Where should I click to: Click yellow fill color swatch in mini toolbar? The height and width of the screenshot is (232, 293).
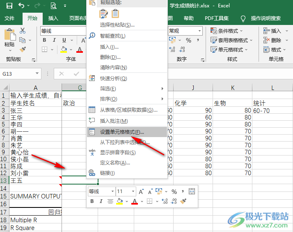pos(119,201)
